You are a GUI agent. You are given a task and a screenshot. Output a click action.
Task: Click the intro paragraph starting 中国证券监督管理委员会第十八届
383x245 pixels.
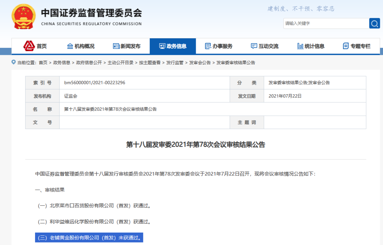pyautogui.click(x=176, y=174)
